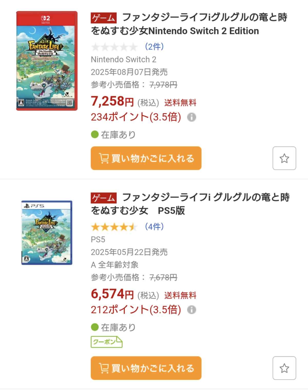Click the grey rating stars for Switch 2 Edition
The image size is (308, 392).
[x=114, y=47]
